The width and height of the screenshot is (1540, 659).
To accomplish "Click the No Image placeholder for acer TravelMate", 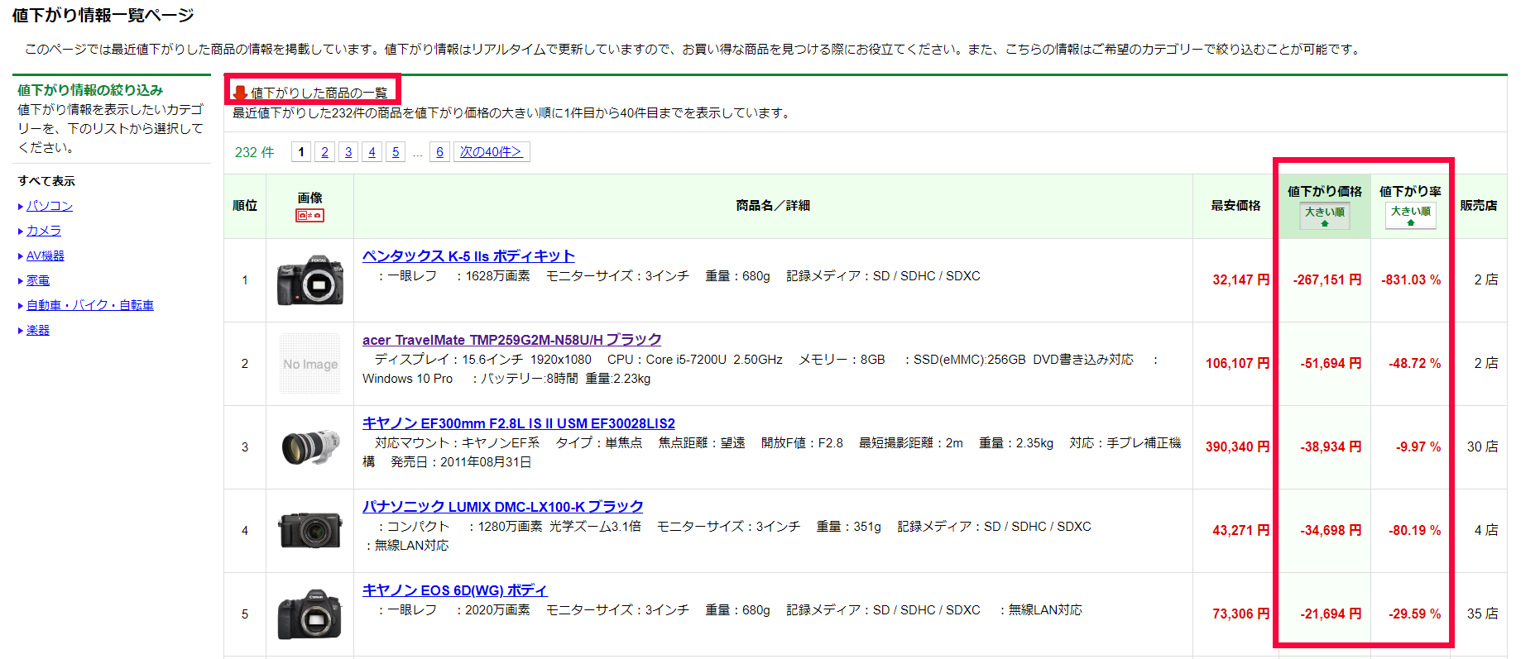I will coord(309,364).
